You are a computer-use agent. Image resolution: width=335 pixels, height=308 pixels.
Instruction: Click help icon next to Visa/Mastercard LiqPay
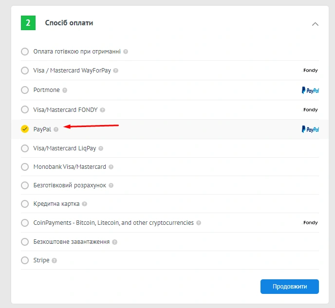point(101,148)
